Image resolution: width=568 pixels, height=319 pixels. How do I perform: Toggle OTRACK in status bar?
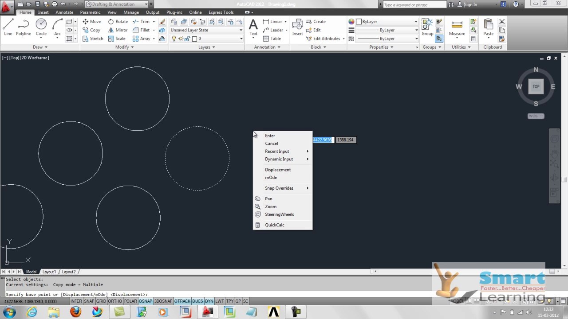pyautogui.click(x=182, y=301)
